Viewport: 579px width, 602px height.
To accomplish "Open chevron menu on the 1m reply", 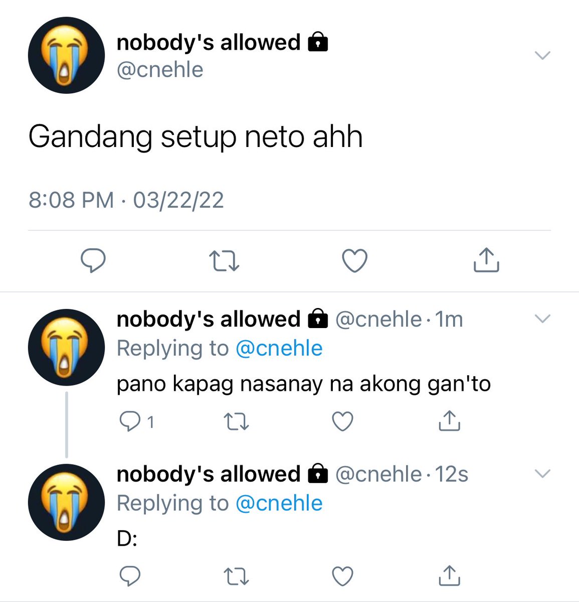I will pos(543,319).
